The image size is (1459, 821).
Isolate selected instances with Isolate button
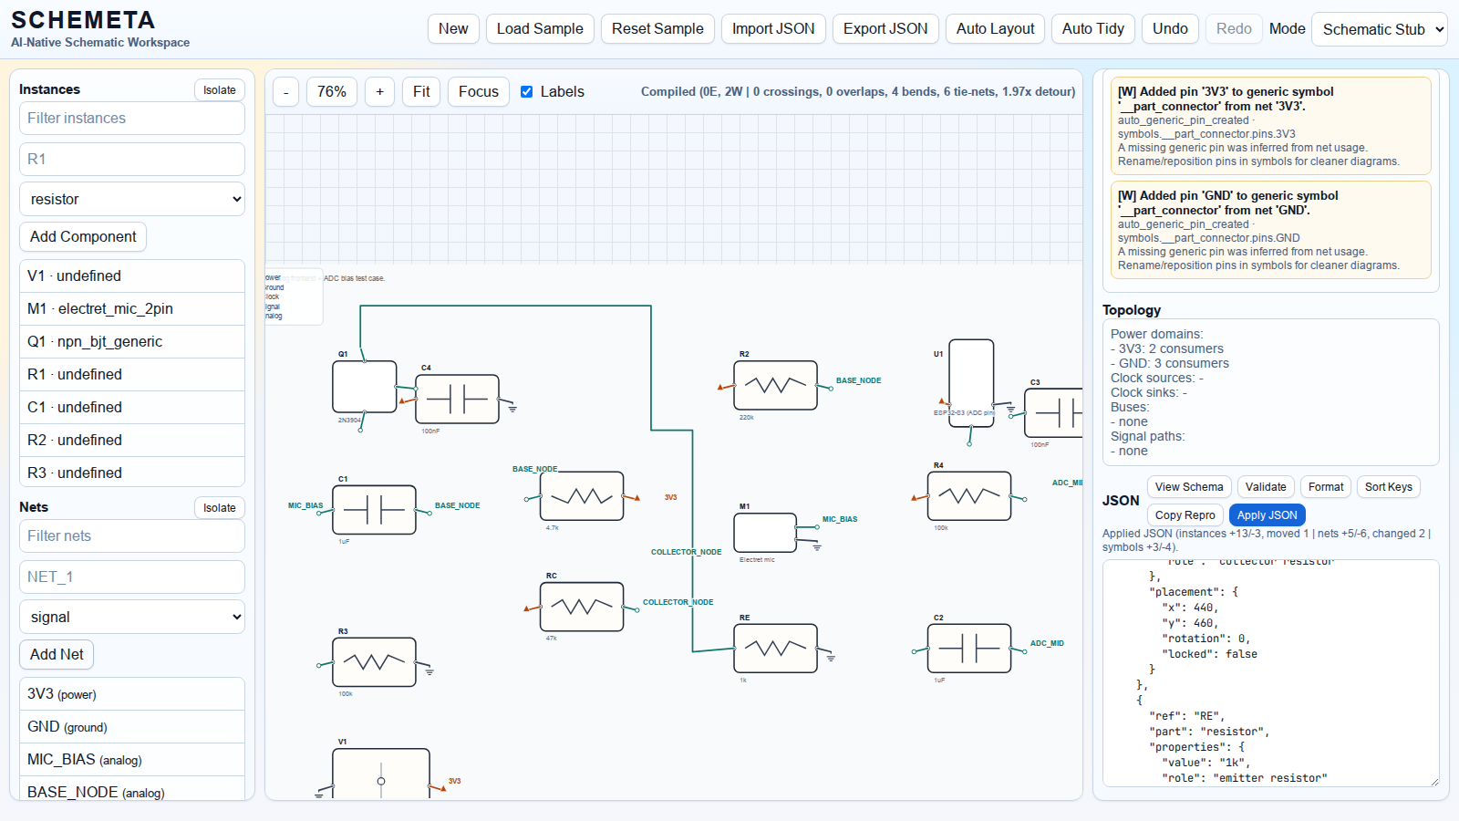point(219,89)
